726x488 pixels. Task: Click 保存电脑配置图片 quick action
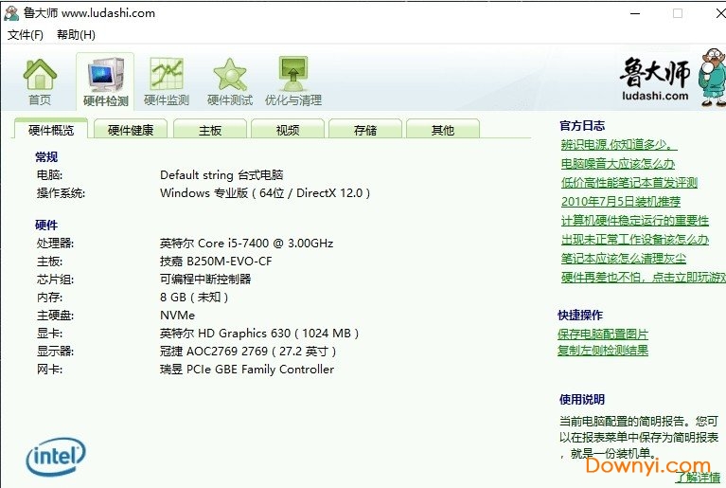pyautogui.click(x=603, y=334)
